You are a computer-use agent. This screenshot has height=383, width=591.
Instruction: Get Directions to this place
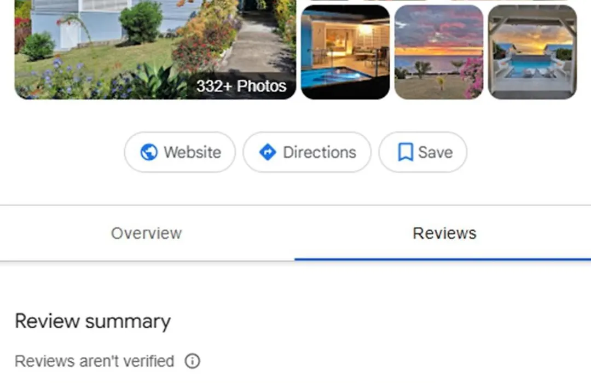307,152
